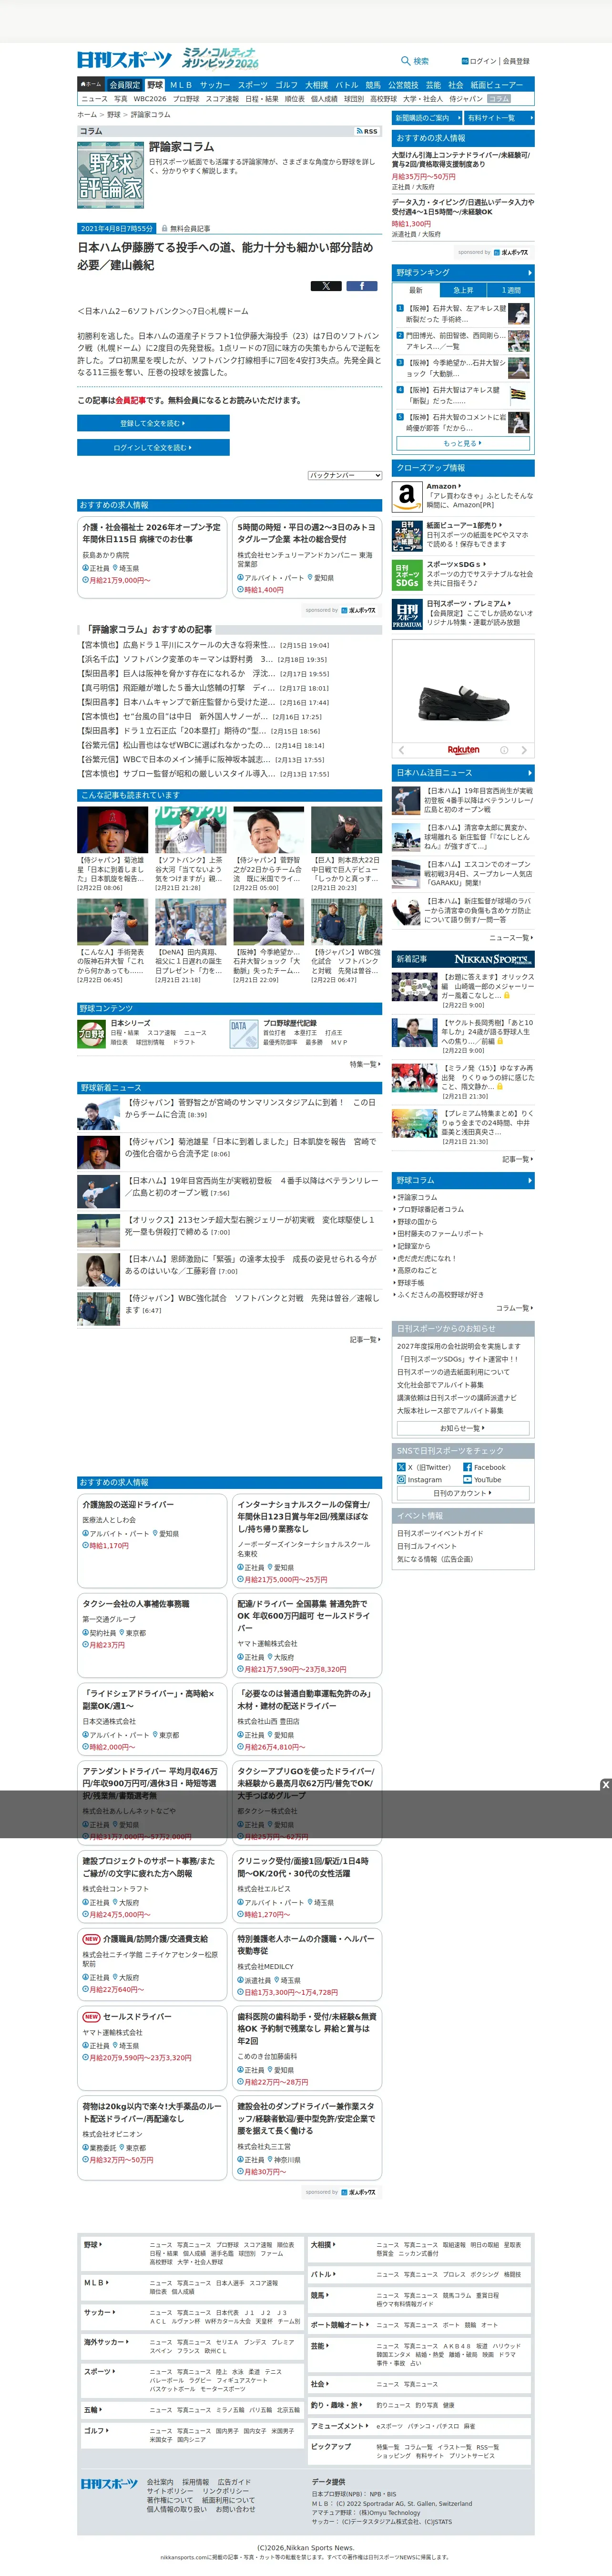612x2576 pixels.
Task: Click the 野球評論家 column banner image
Action: click(x=111, y=174)
